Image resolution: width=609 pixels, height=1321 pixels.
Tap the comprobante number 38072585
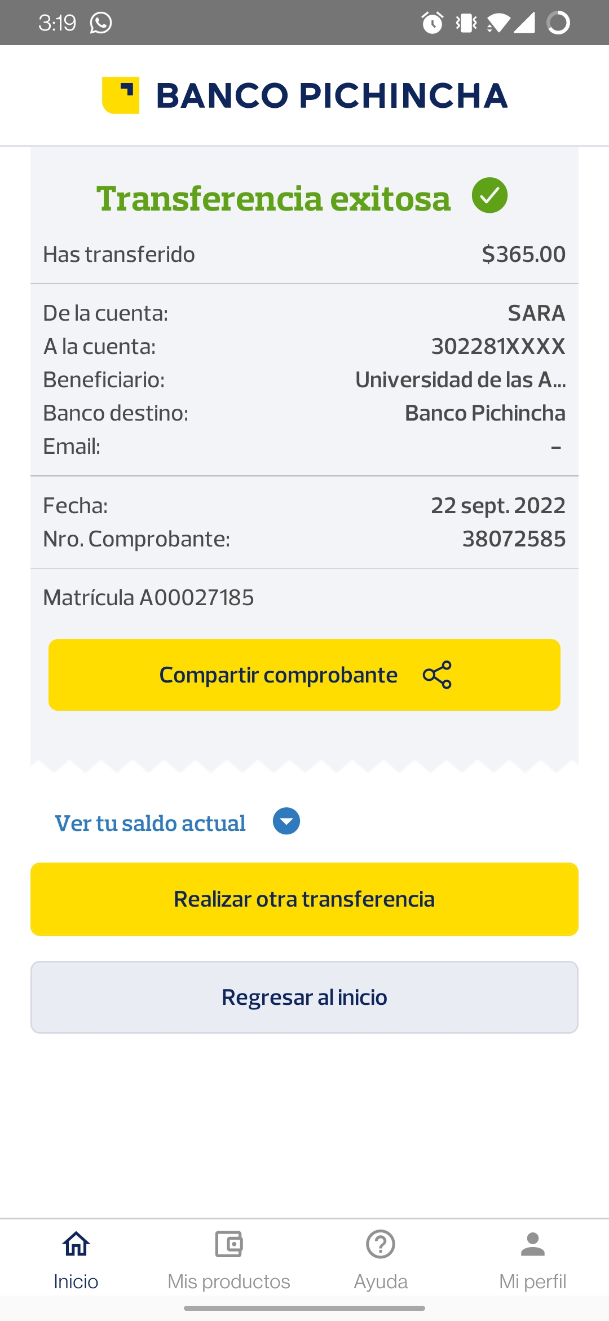514,539
